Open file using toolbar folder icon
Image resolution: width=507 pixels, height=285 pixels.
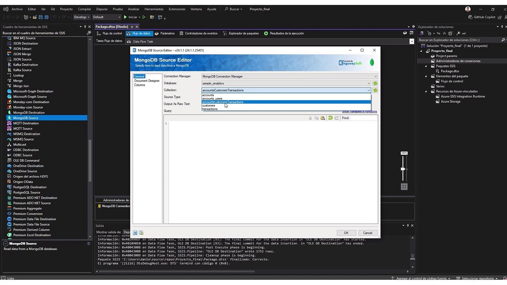pyautogui.click(x=35, y=17)
